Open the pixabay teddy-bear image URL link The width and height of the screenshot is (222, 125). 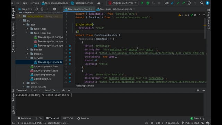pos(152,53)
